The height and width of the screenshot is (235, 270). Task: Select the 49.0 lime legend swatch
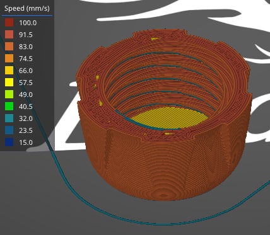[9, 95]
